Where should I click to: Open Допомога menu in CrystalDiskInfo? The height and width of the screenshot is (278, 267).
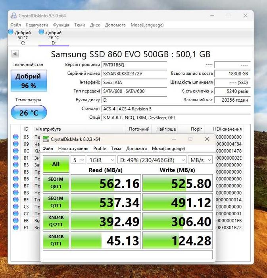point(115,25)
